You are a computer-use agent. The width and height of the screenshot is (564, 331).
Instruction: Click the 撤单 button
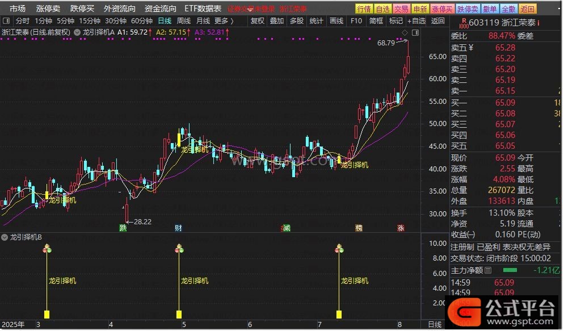click(490, 9)
